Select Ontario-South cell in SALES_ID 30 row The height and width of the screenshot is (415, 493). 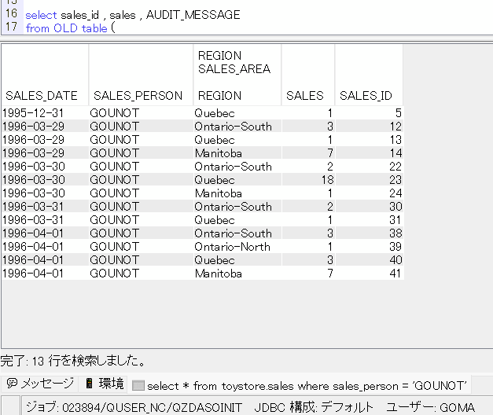point(237,206)
